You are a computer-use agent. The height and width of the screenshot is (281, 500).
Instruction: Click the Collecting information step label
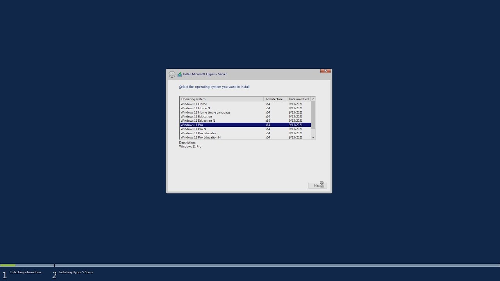[x=25, y=272]
